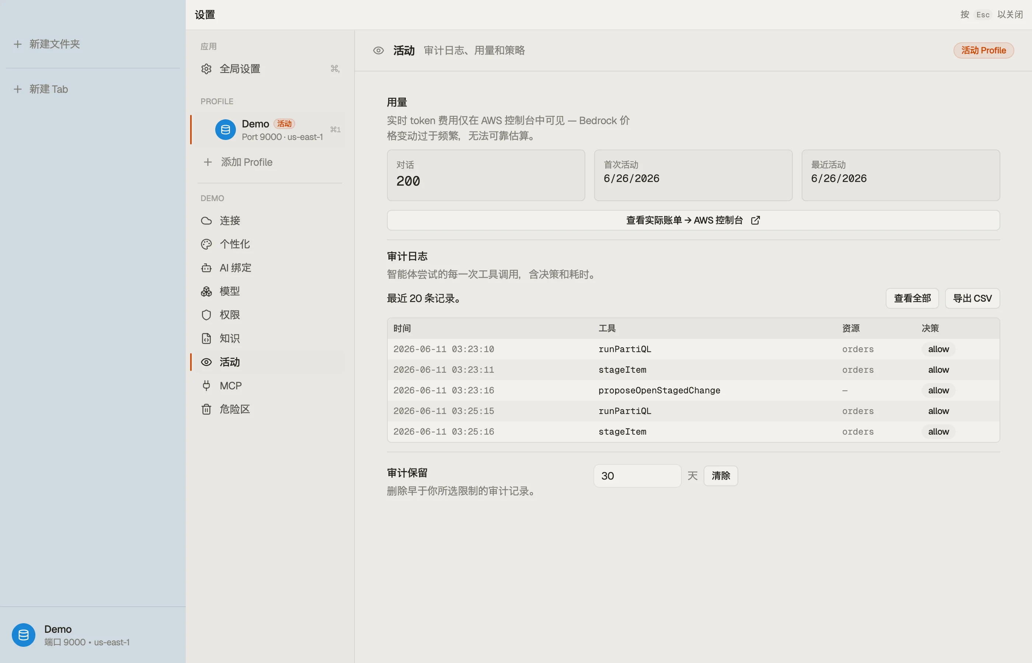Click 新建文件夹 in the left panel
Image resolution: width=1032 pixels, height=663 pixels.
point(55,44)
